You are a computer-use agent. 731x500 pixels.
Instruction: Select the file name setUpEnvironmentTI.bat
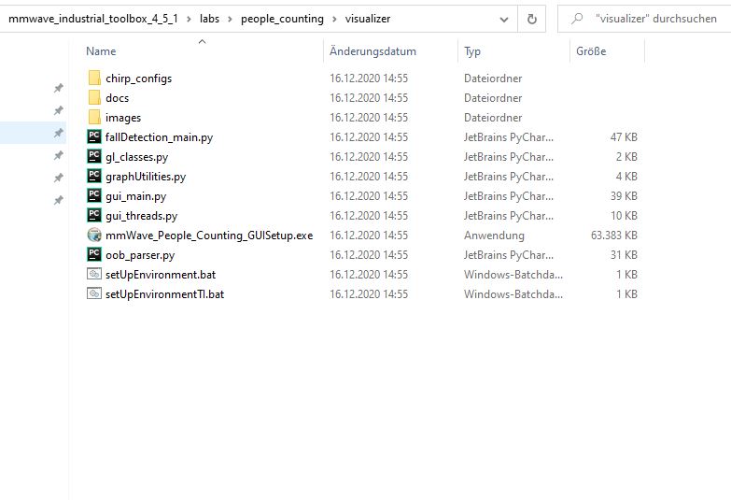[x=164, y=294]
